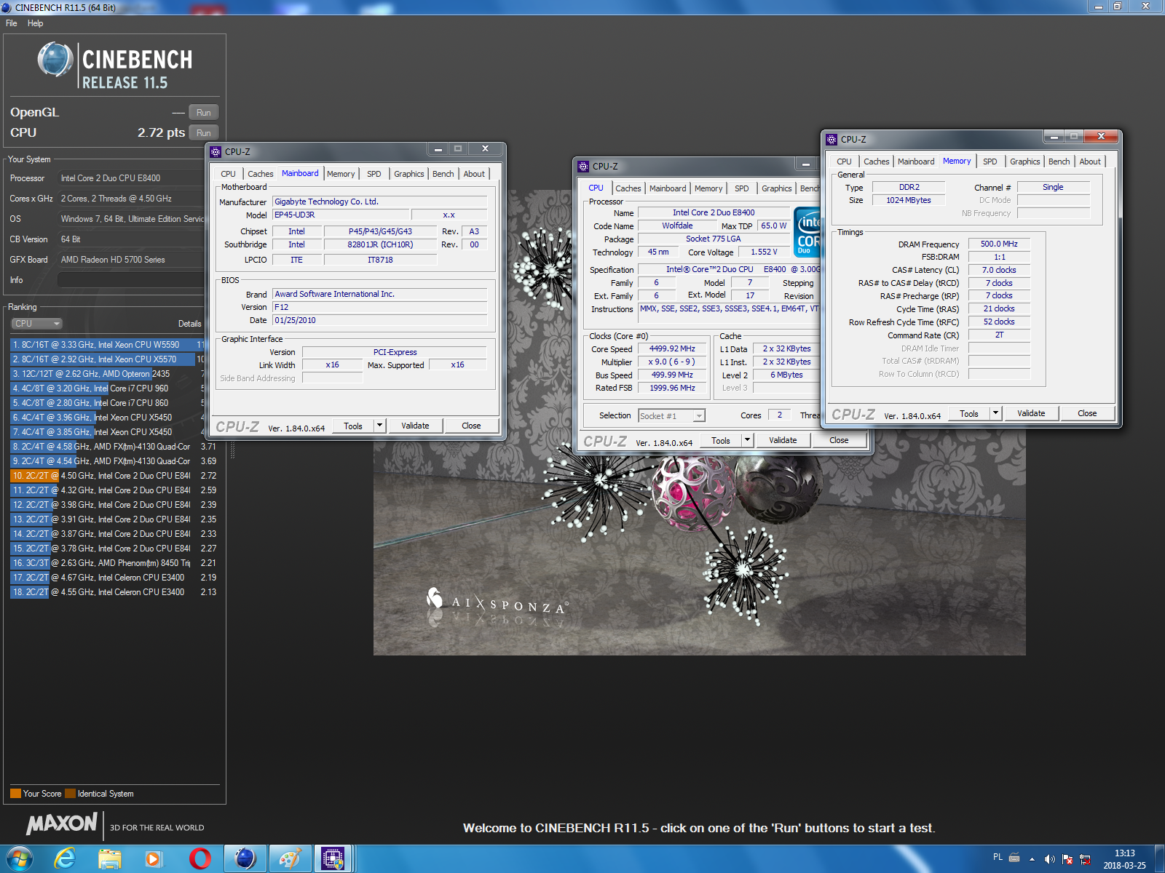Click the Core Speed 4499.92 MHz value
1165x873 pixels.
pyautogui.click(x=672, y=349)
